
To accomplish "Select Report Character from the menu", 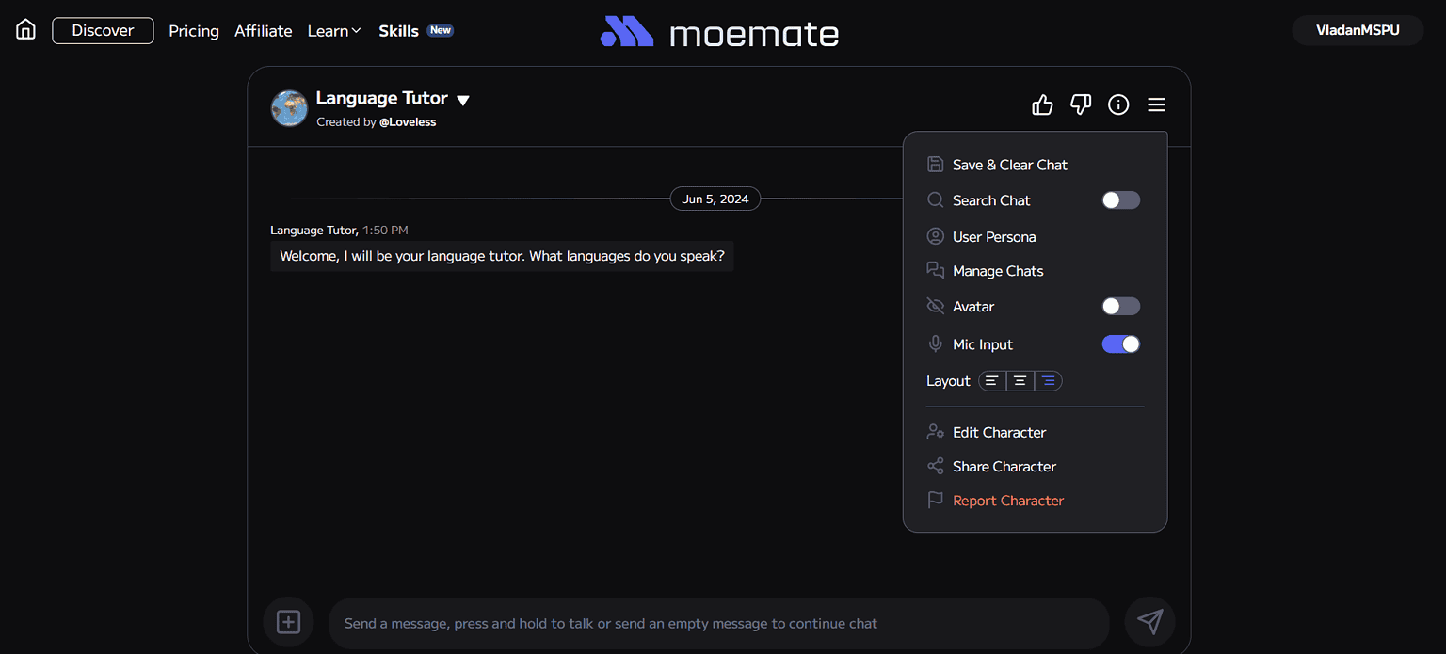I will coord(1006,500).
